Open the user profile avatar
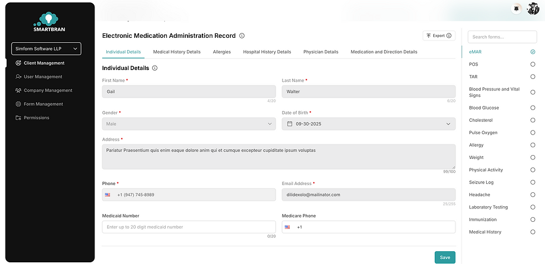Image resolution: width=545 pixels, height=264 pixels. (x=532, y=8)
